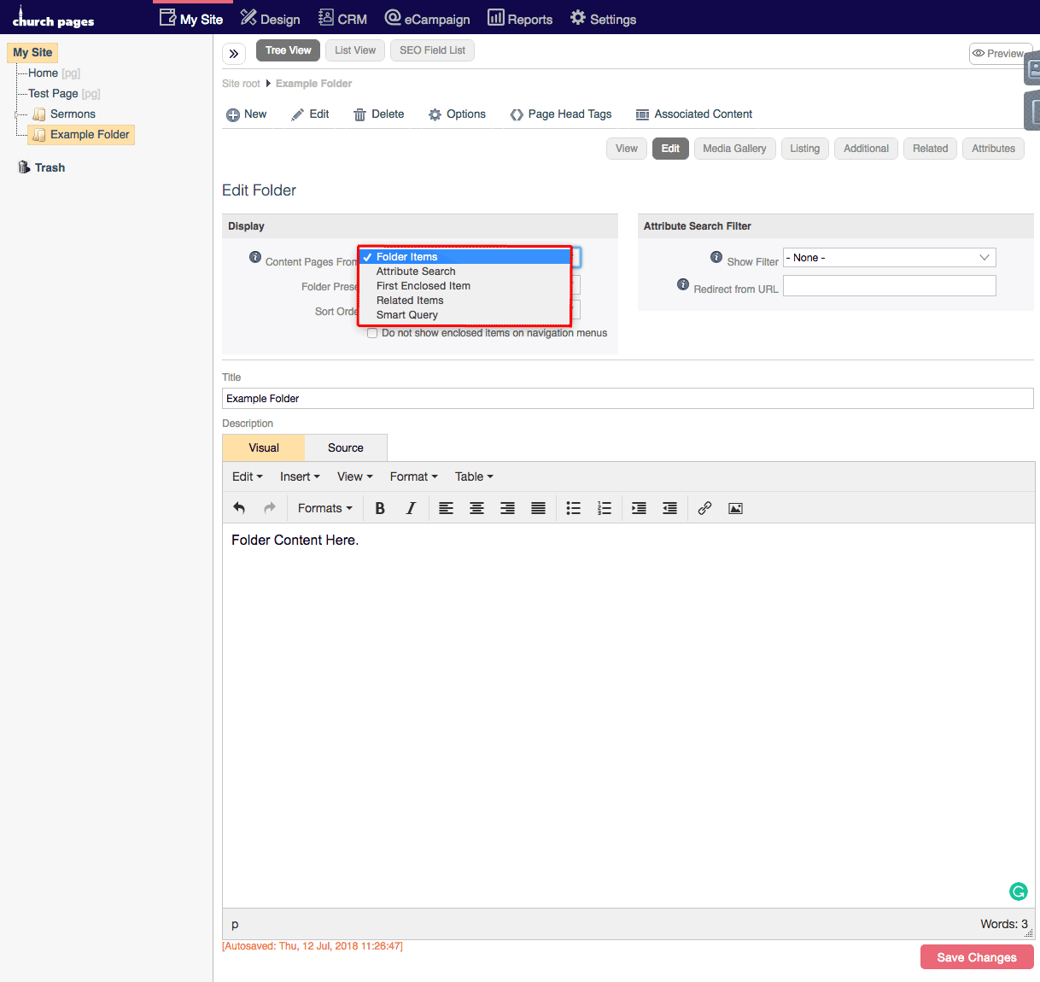Image resolution: width=1040 pixels, height=982 pixels.
Task: Switch to the View tab
Action: (627, 149)
